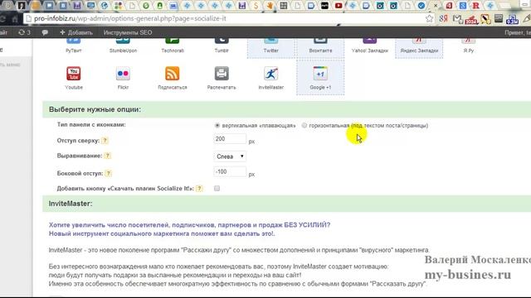
Task: Click the "Тип панели с иконками:" label
Action: pos(91,125)
